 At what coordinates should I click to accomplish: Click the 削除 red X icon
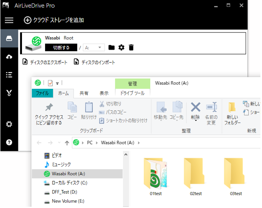tap(195, 107)
